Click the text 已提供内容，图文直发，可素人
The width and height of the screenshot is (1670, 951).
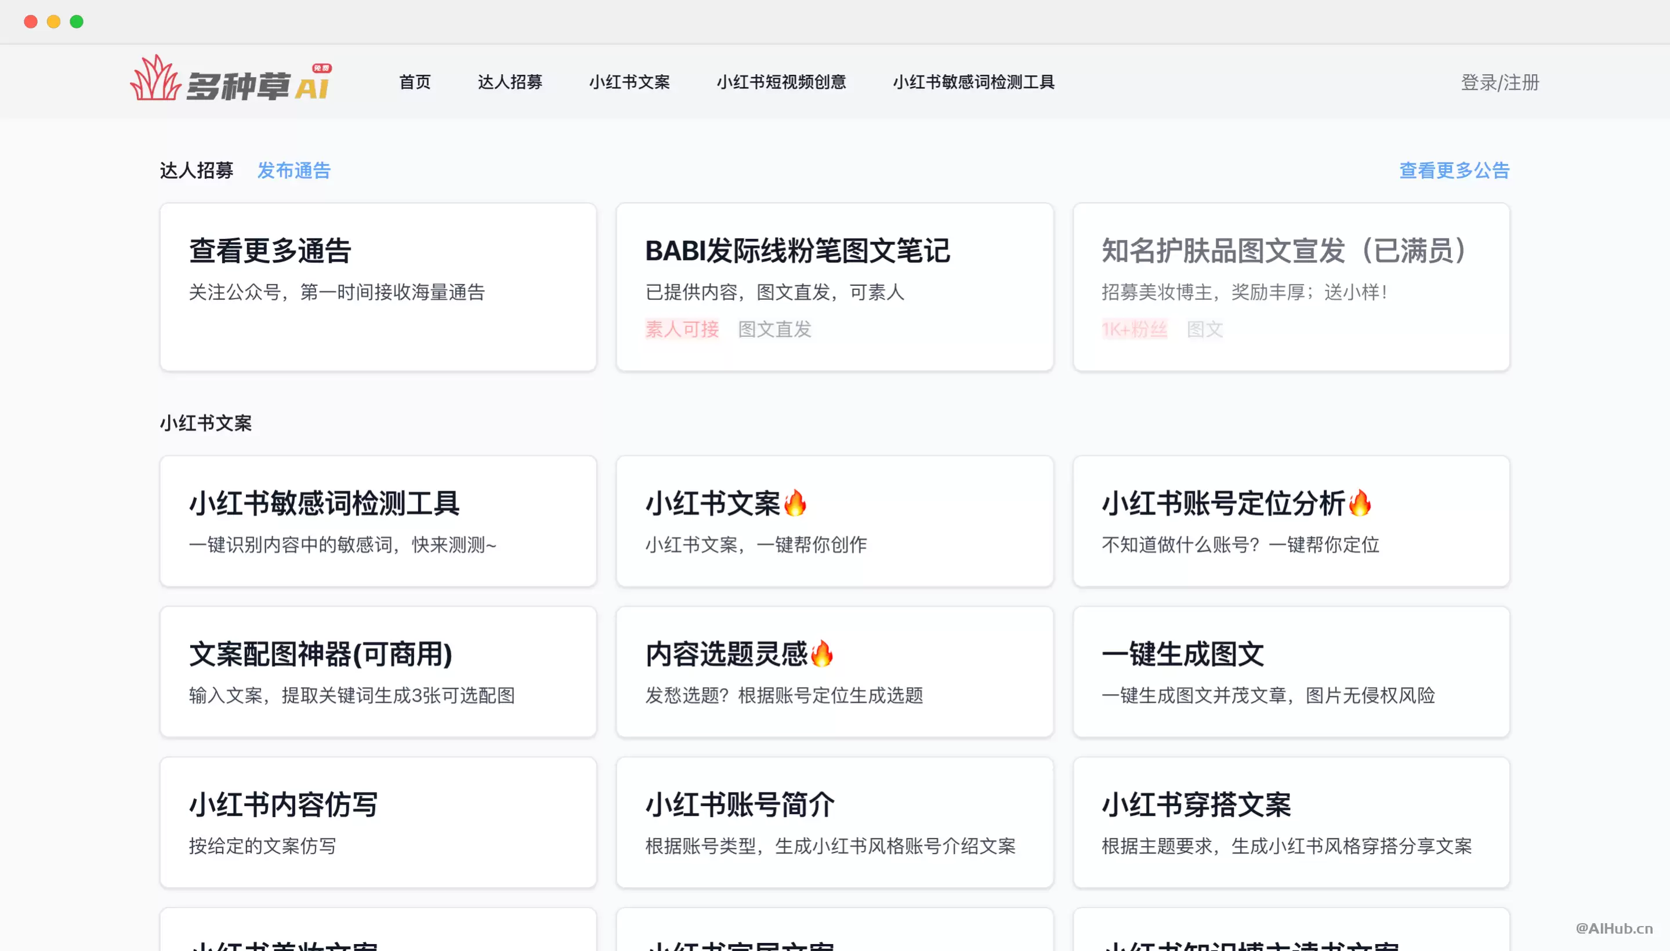tap(775, 292)
